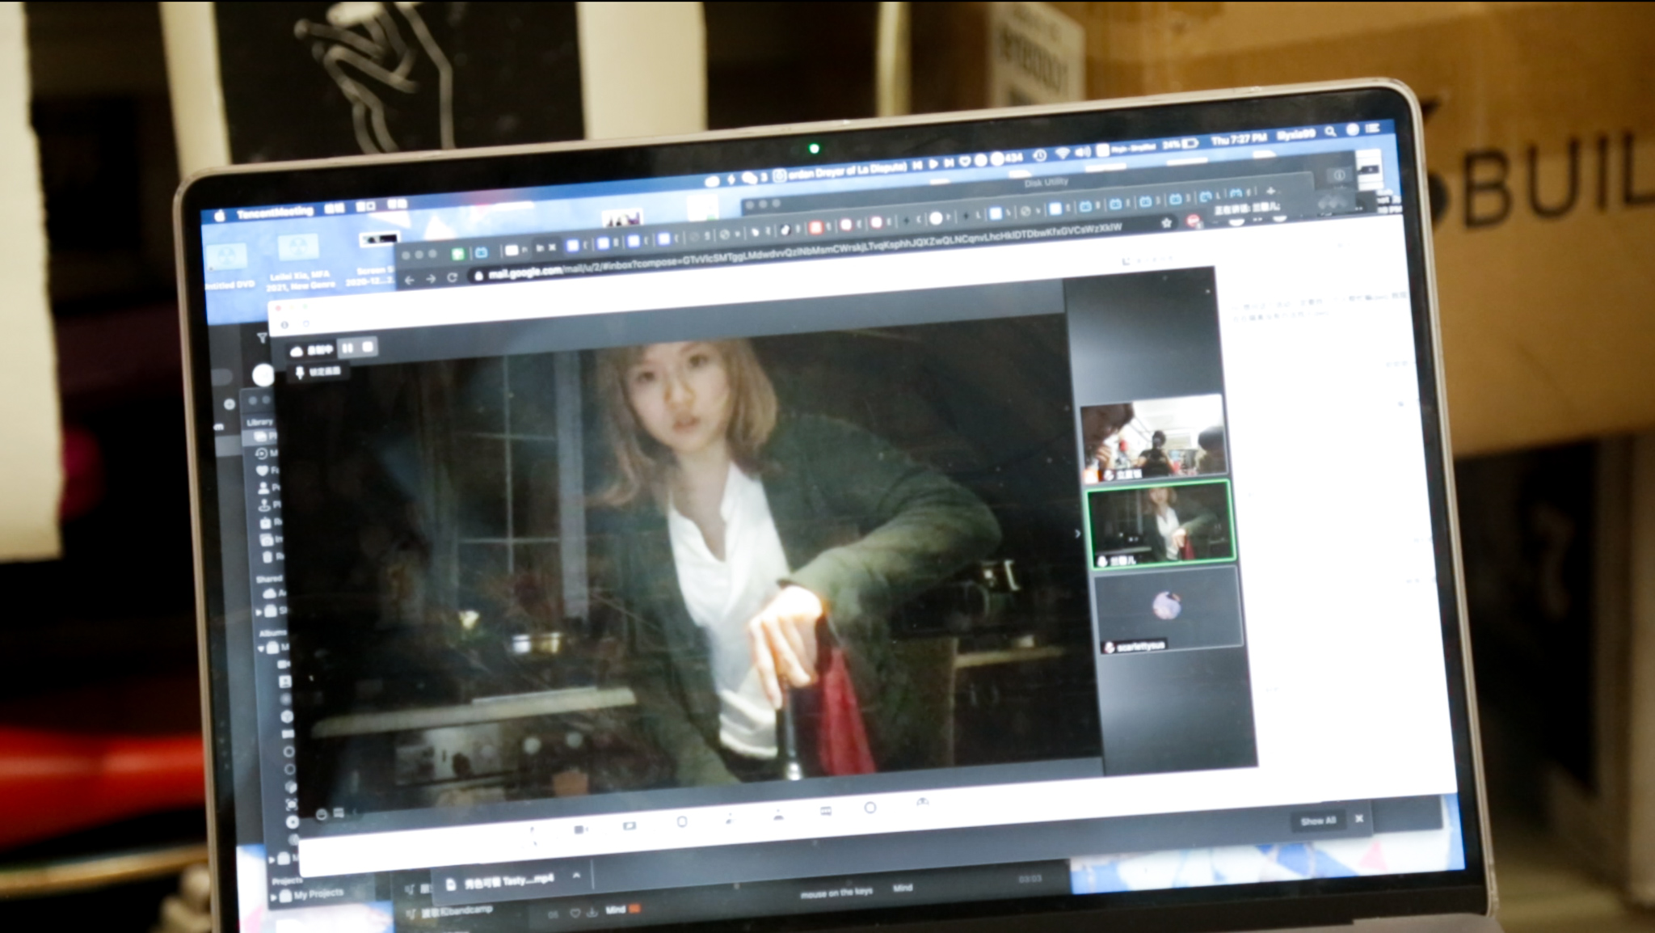Open the battery status menu
The width and height of the screenshot is (1655, 933).
pyautogui.click(x=1182, y=144)
